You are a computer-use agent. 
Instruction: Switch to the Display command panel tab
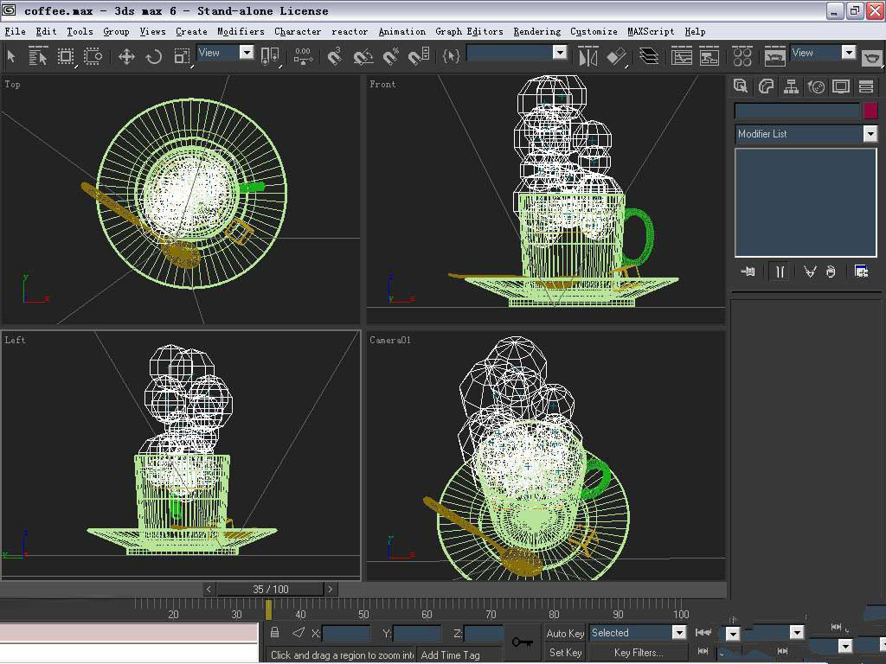[841, 86]
